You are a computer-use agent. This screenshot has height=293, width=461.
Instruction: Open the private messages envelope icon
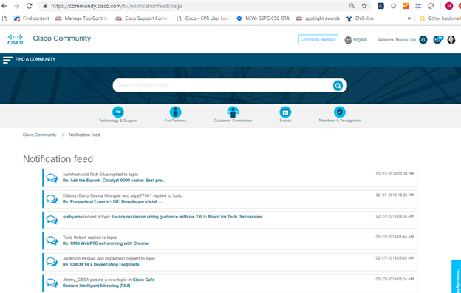tap(438, 39)
